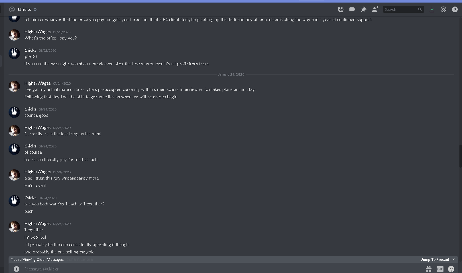Open the emoji picker
This screenshot has width=462, height=273.
tap(451, 269)
